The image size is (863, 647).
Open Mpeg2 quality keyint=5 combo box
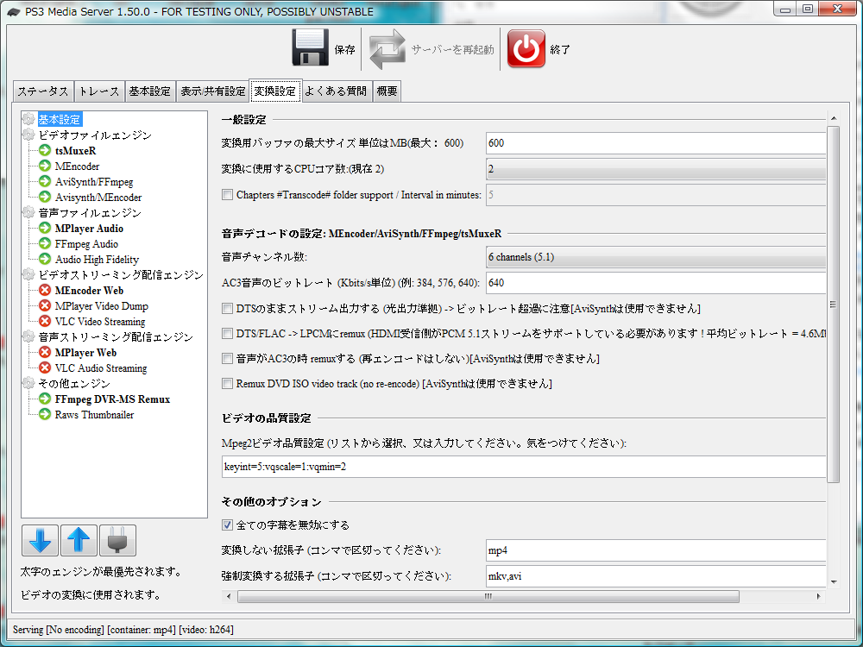coord(524,467)
